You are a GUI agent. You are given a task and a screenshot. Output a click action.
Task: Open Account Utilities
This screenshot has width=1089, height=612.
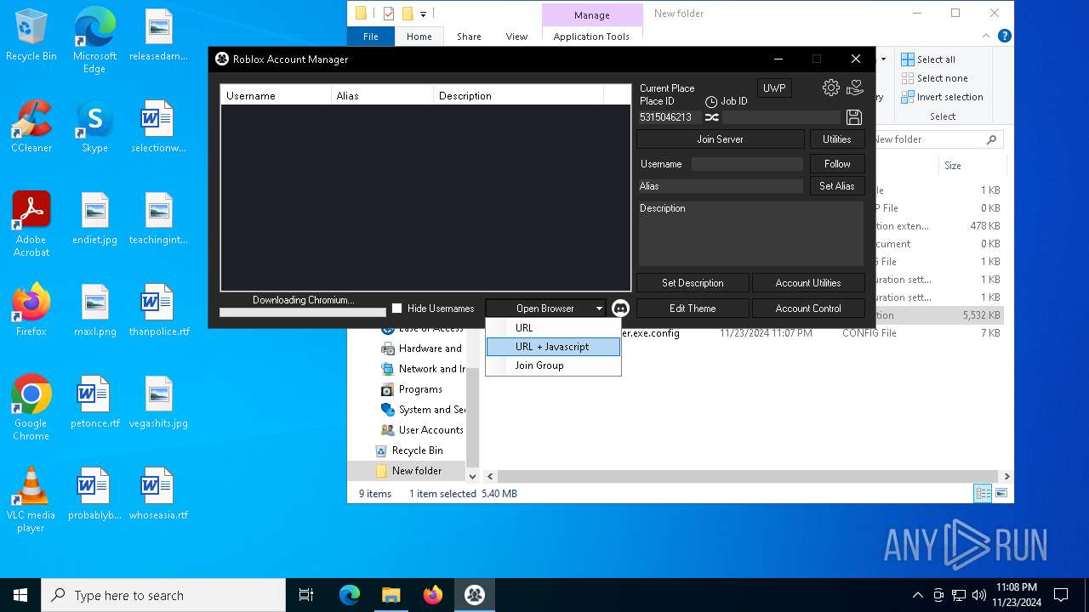[808, 283]
